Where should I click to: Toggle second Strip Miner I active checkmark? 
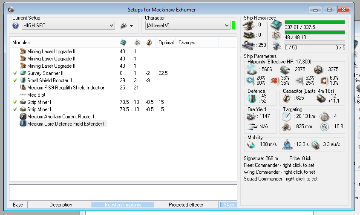(15, 109)
